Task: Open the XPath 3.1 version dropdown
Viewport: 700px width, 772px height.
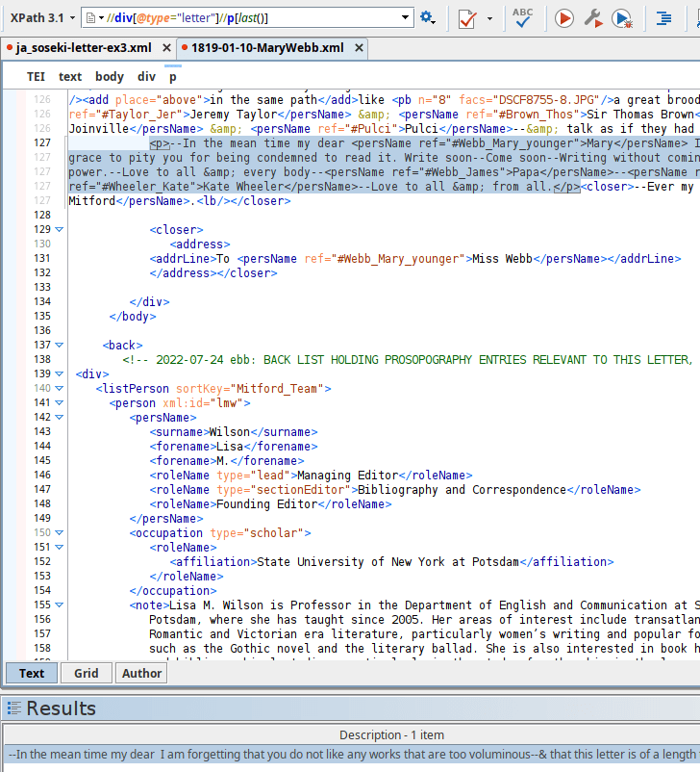Action: 42,18
